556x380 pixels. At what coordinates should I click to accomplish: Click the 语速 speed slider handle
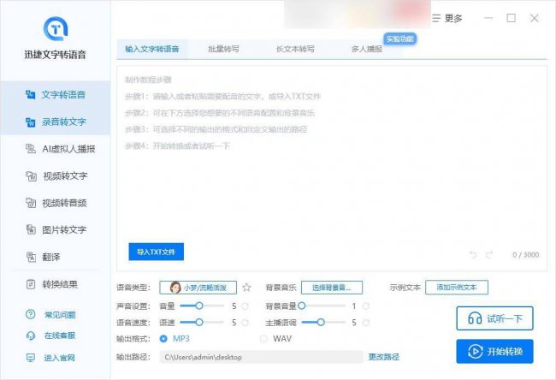[199, 322]
